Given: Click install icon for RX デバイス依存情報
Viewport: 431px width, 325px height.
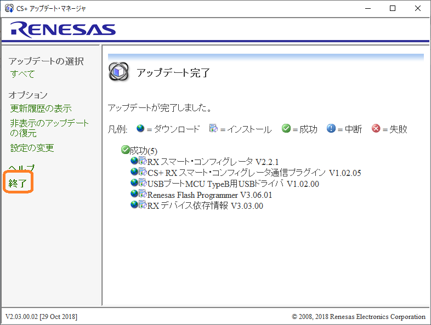Looking at the screenshot, I should click(x=143, y=204).
